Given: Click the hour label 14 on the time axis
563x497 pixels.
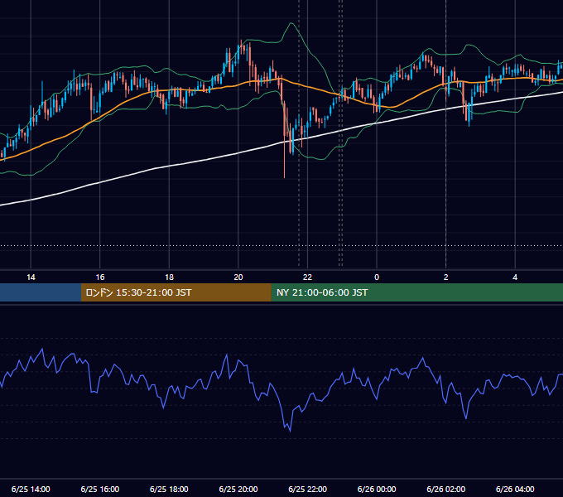Looking at the screenshot, I should tap(31, 277).
